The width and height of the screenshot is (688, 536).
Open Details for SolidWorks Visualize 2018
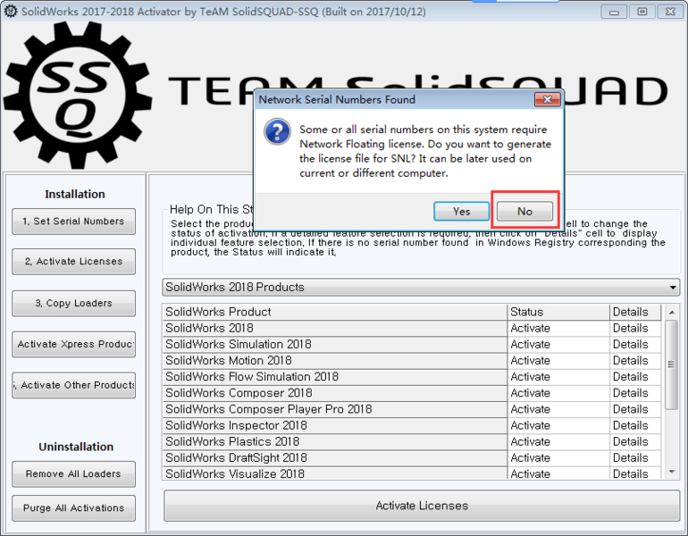click(635, 473)
